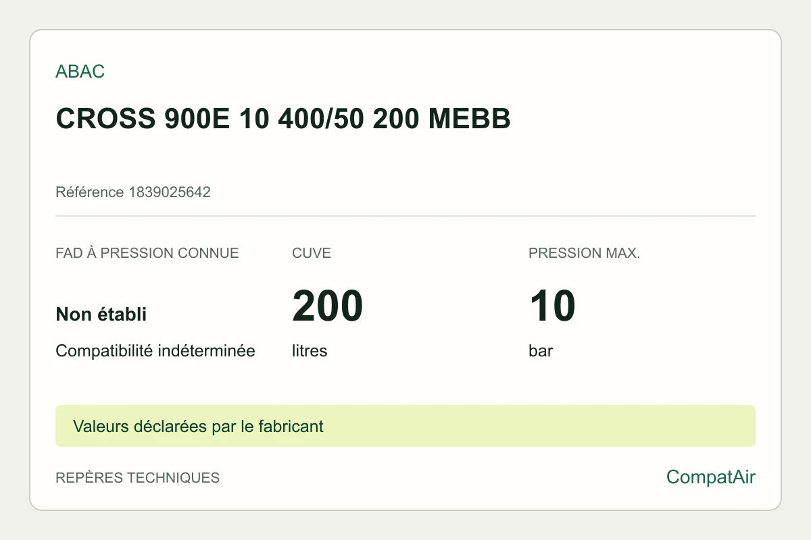Select the Non établi value

click(x=101, y=314)
